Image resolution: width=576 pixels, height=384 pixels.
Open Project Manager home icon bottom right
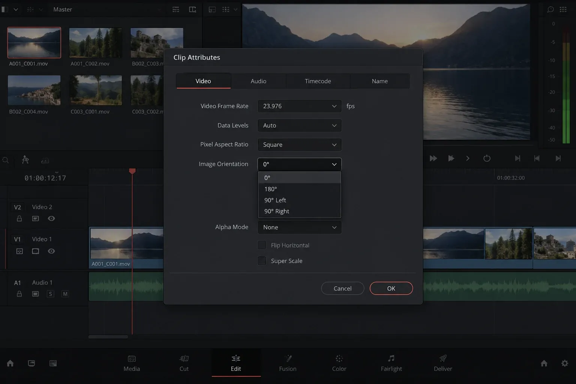[x=544, y=363]
